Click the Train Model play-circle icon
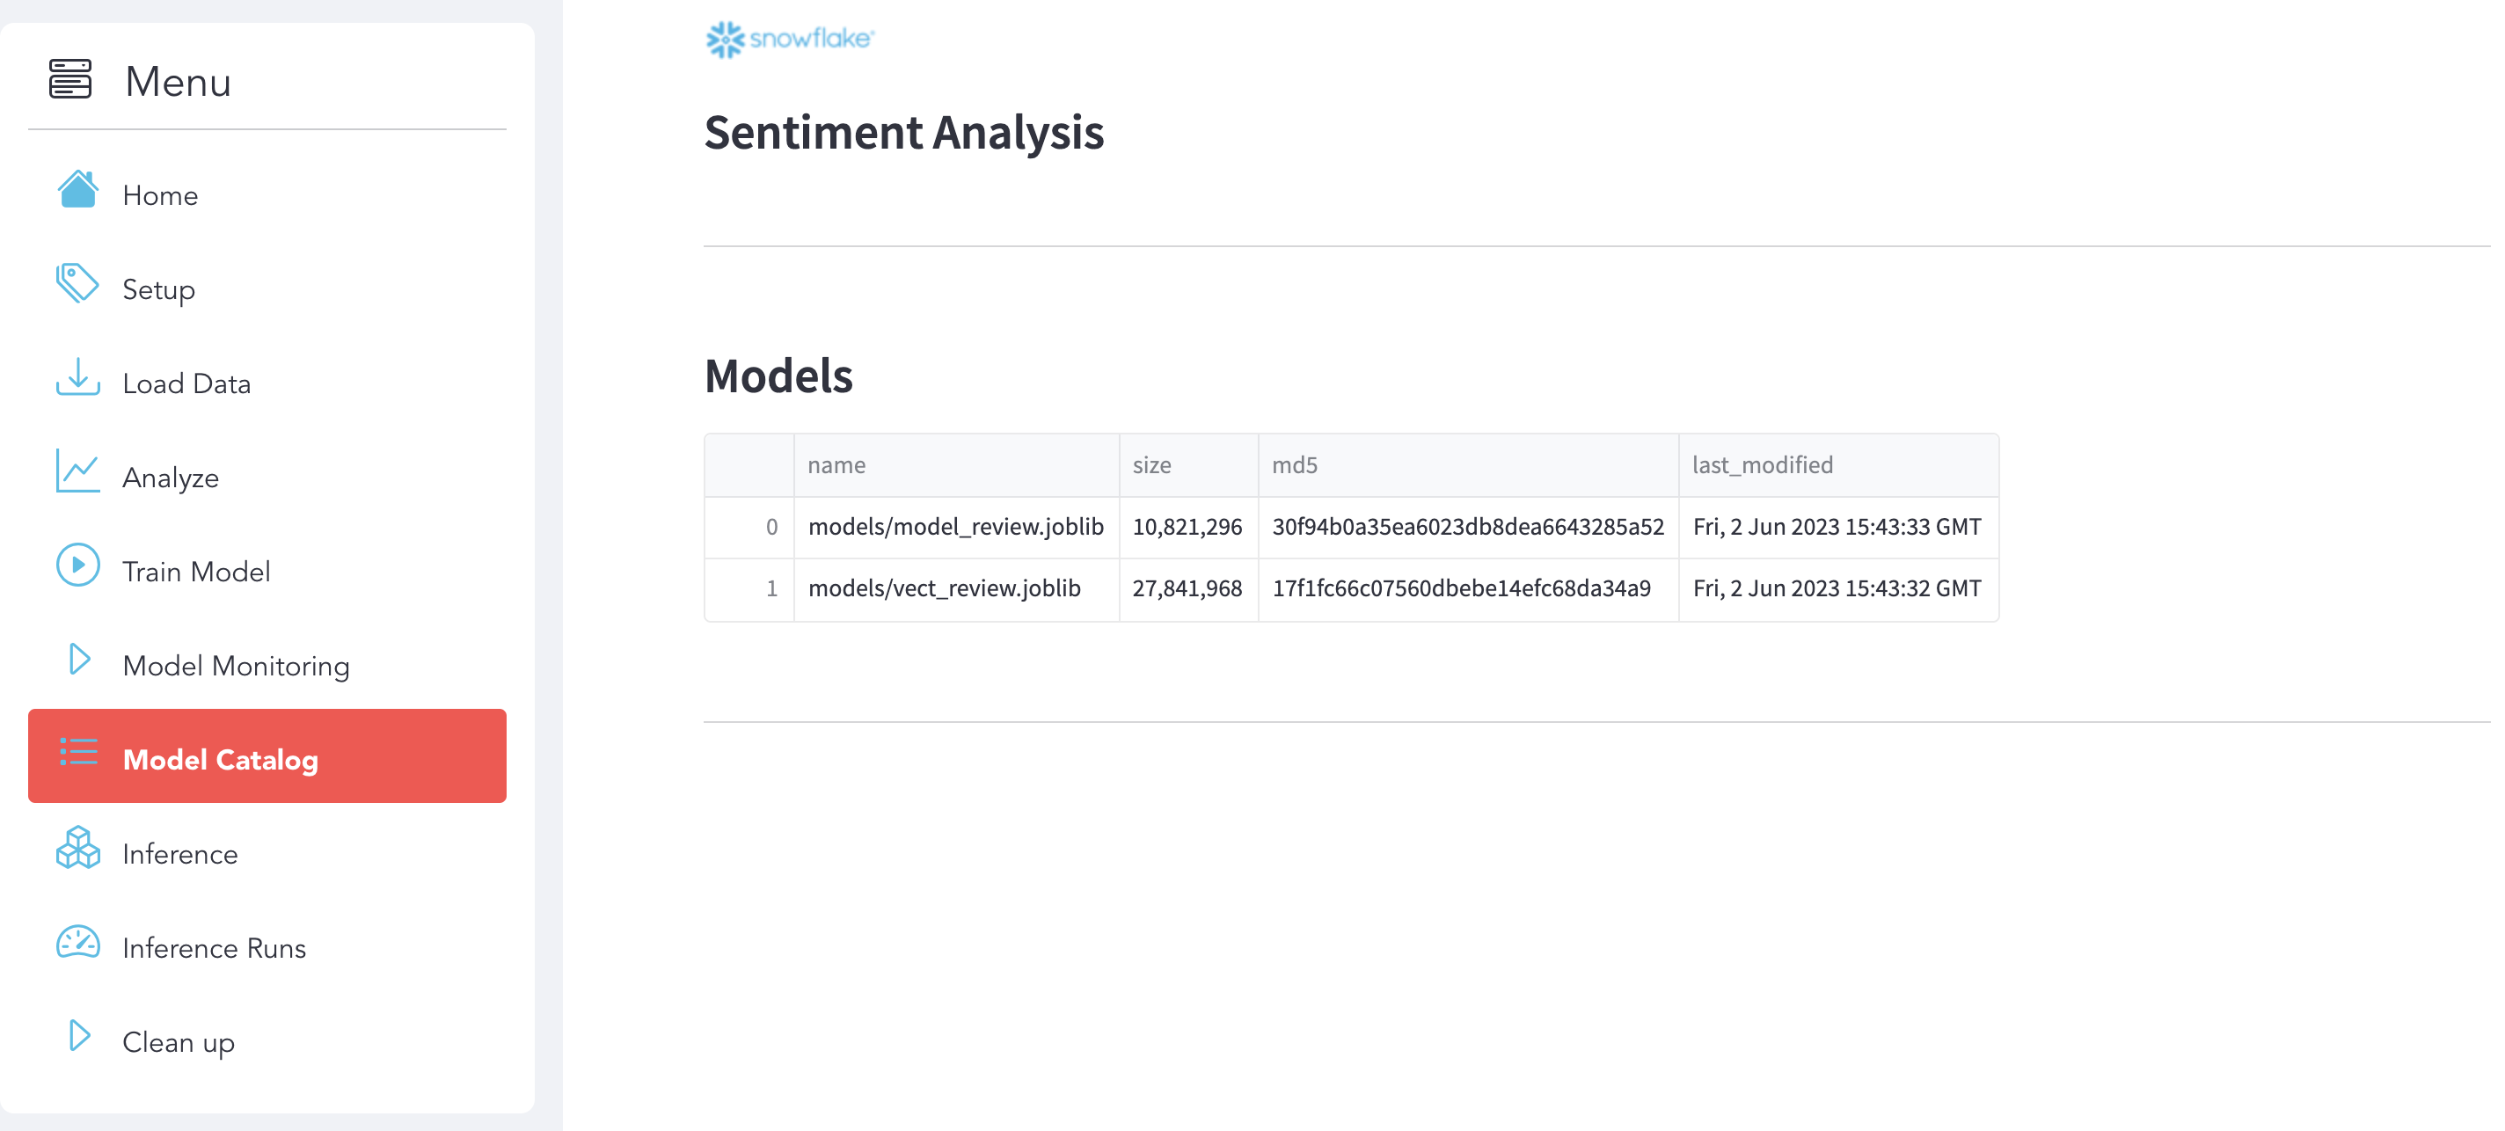 point(77,566)
